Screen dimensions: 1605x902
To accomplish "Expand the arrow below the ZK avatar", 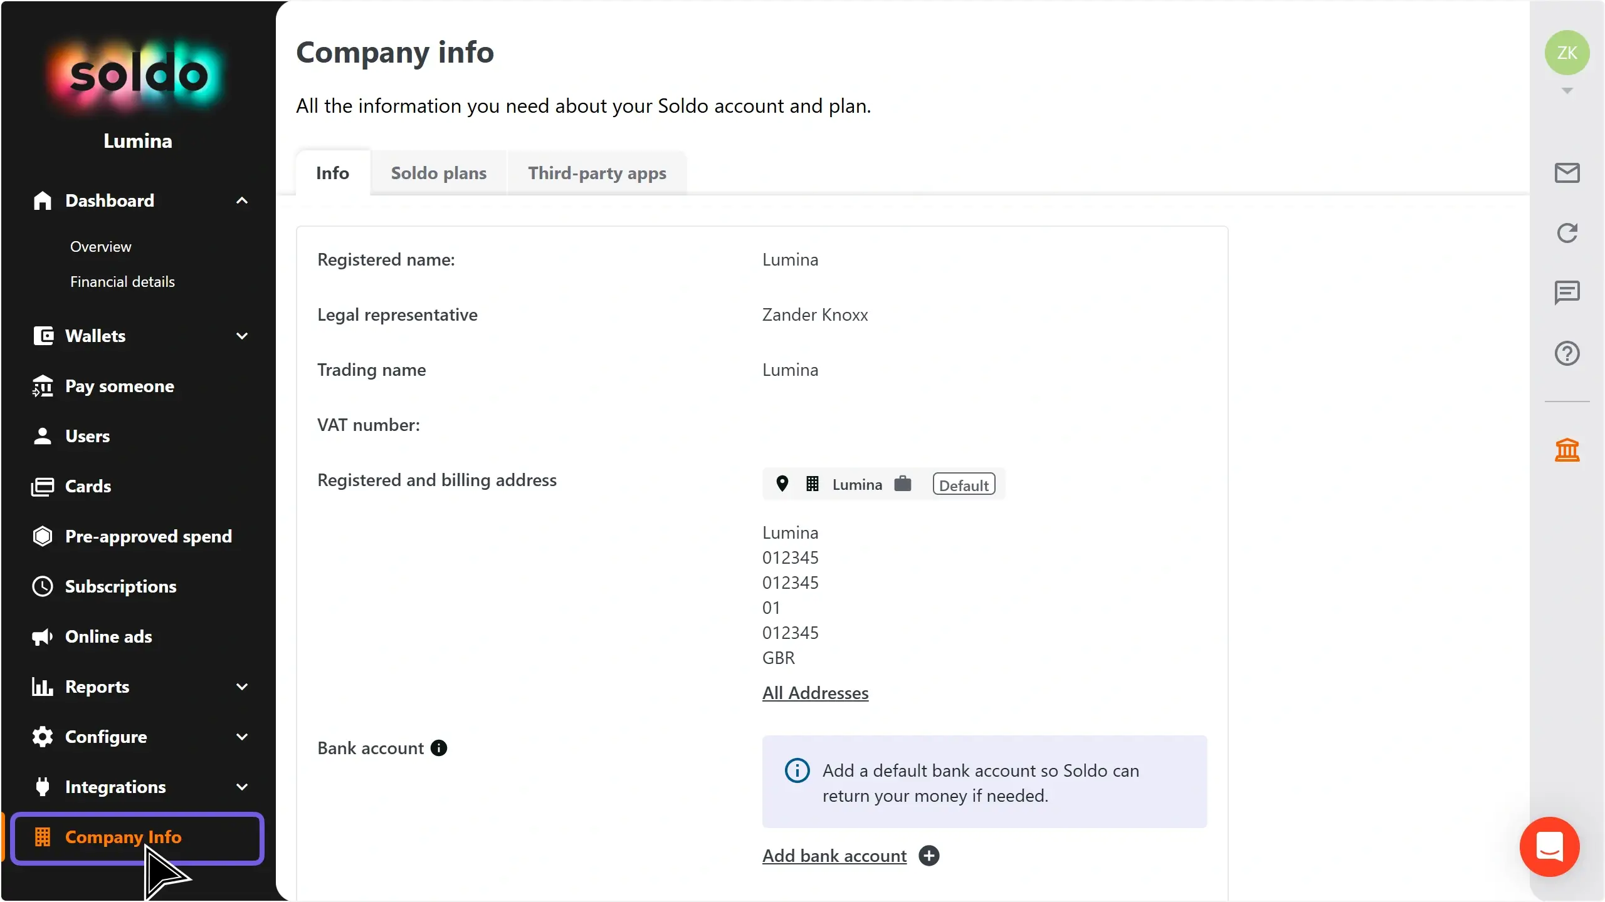I will click(1567, 91).
